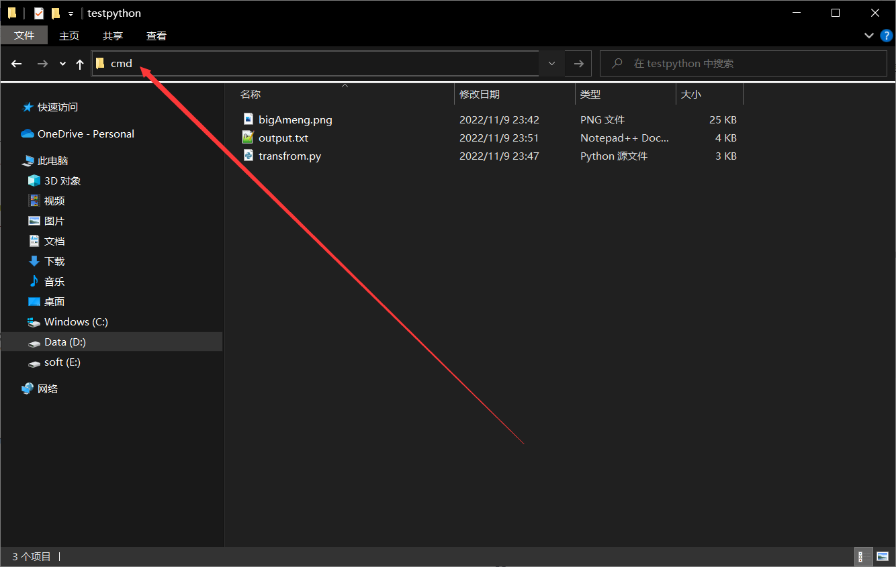Click the 3D 对象 cube icon
The image size is (896, 567).
point(34,181)
